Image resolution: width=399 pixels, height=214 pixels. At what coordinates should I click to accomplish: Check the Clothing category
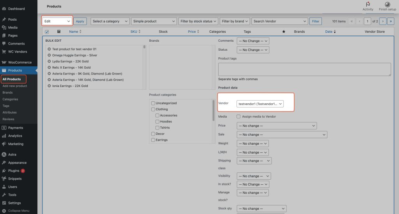(153, 109)
